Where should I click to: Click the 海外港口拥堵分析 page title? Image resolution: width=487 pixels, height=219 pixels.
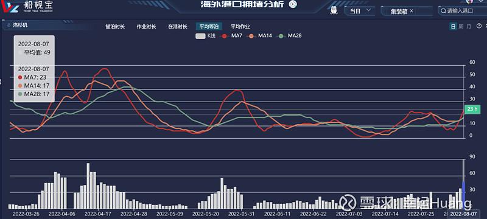[242, 4]
